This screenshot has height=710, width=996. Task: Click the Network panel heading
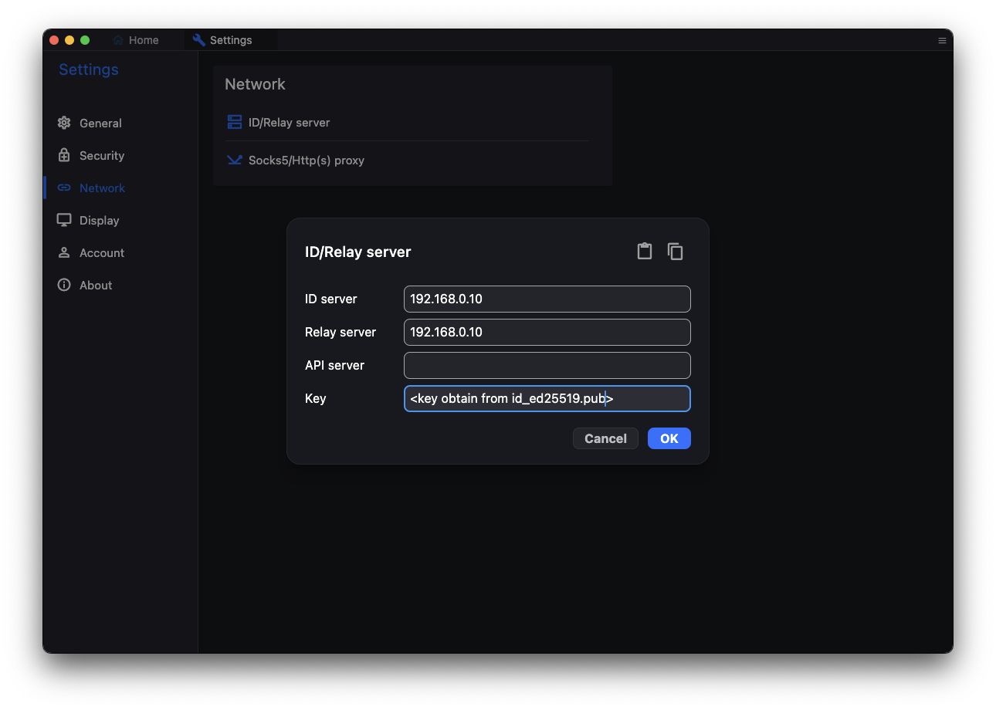(x=255, y=84)
